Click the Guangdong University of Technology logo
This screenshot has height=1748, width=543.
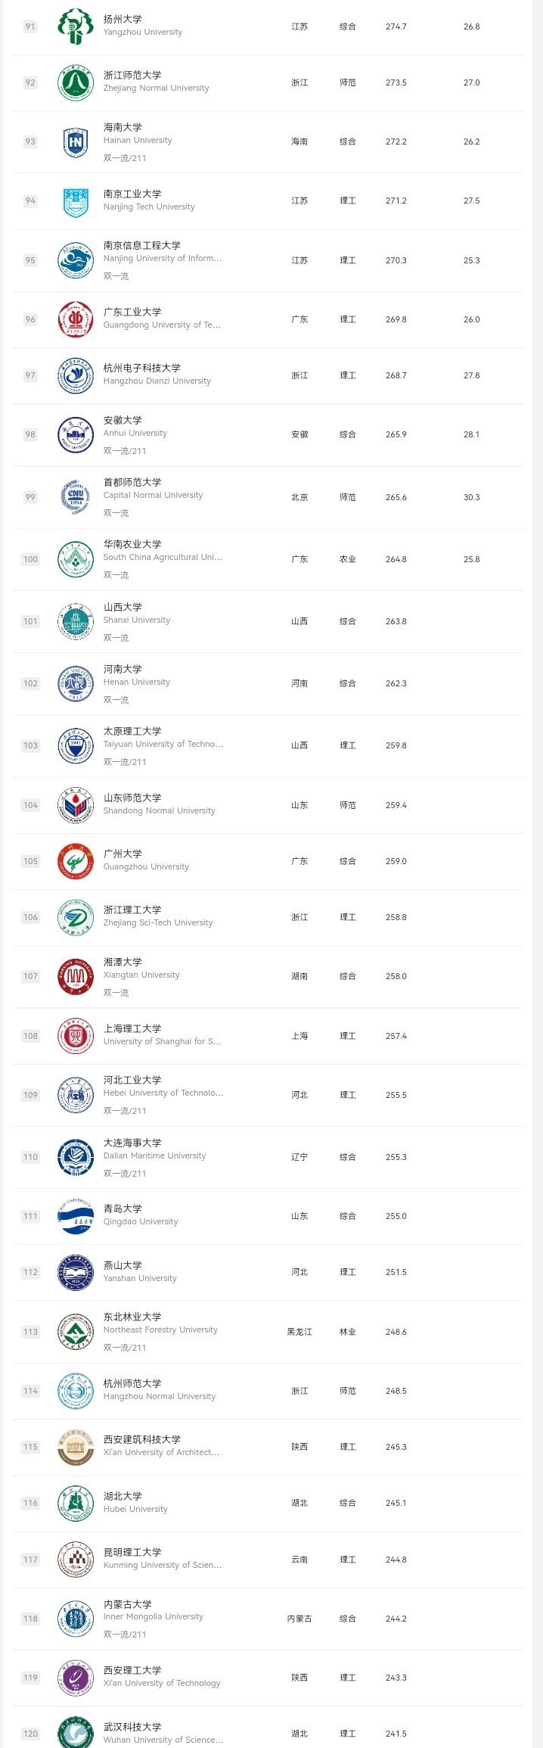pos(76,319)
